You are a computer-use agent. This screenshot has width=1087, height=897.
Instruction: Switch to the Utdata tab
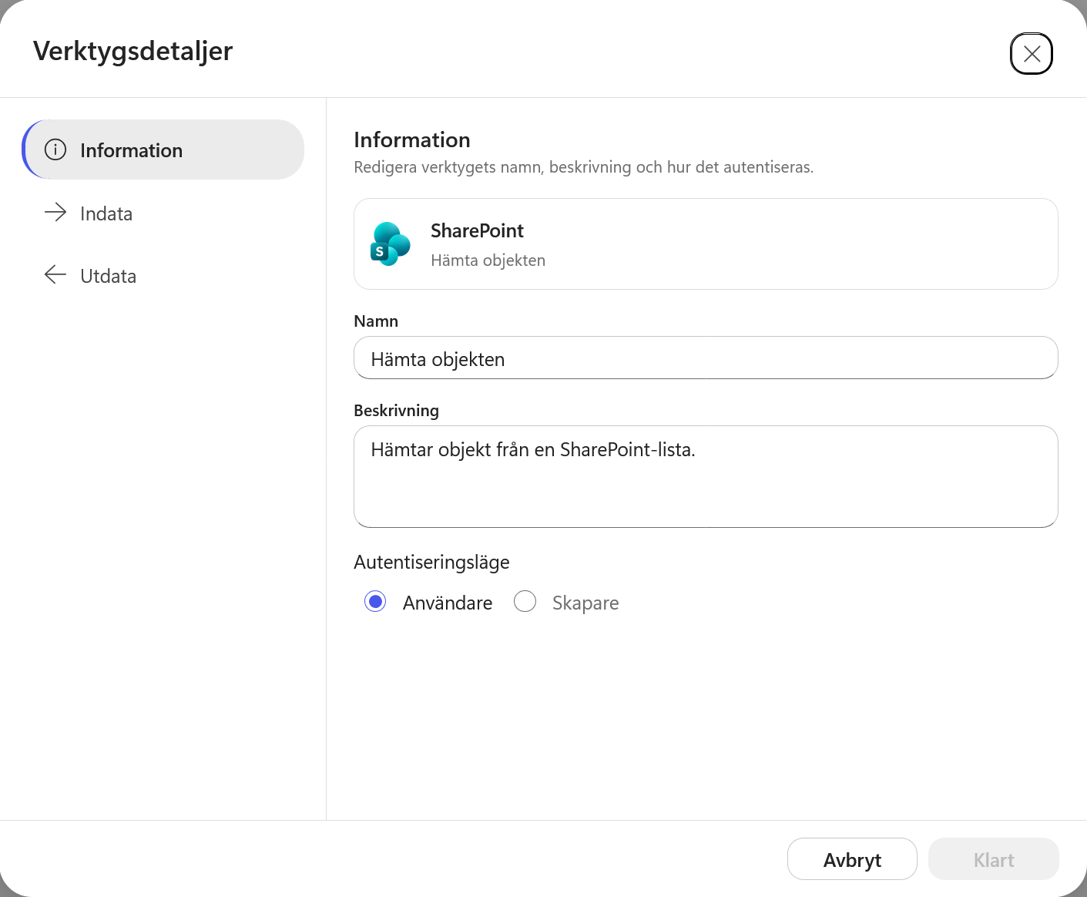pyautogui.click(x=163, y=275)
